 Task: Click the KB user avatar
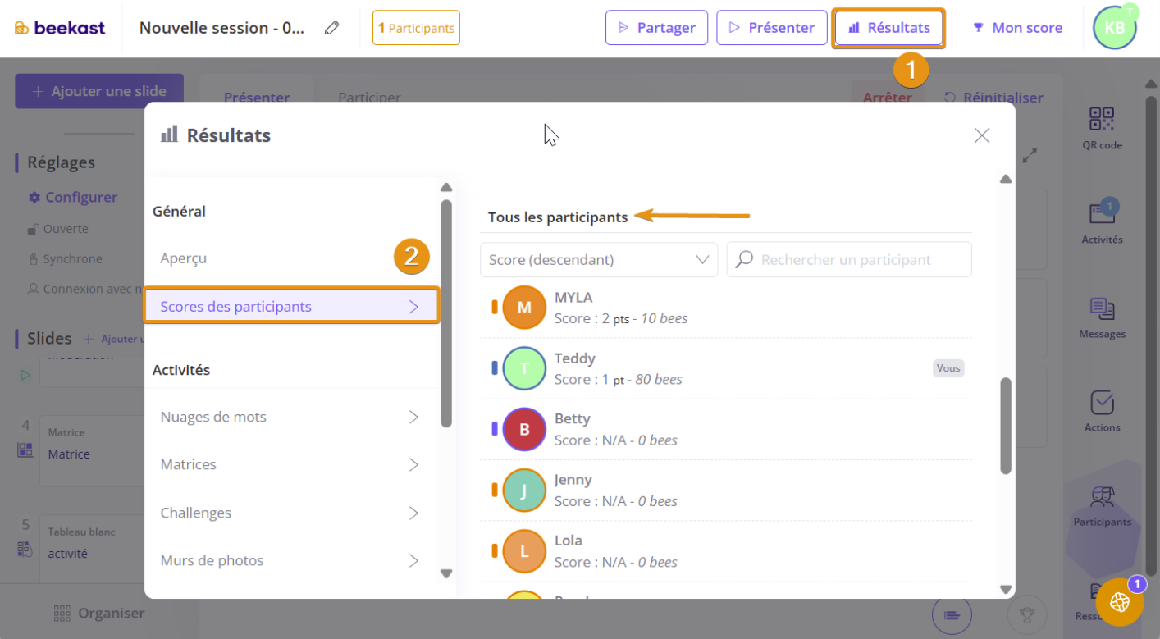tap(1114, 28)
